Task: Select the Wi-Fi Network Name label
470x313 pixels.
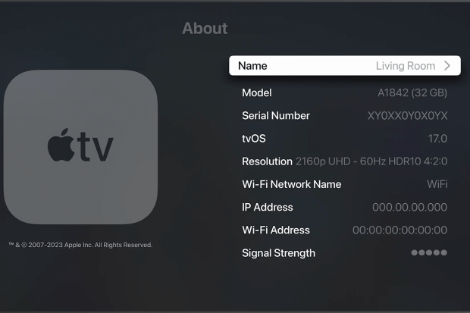Action: click(292, 184)
